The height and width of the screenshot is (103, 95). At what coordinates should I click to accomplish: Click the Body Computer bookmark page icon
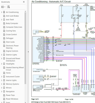tap(4, 23)
